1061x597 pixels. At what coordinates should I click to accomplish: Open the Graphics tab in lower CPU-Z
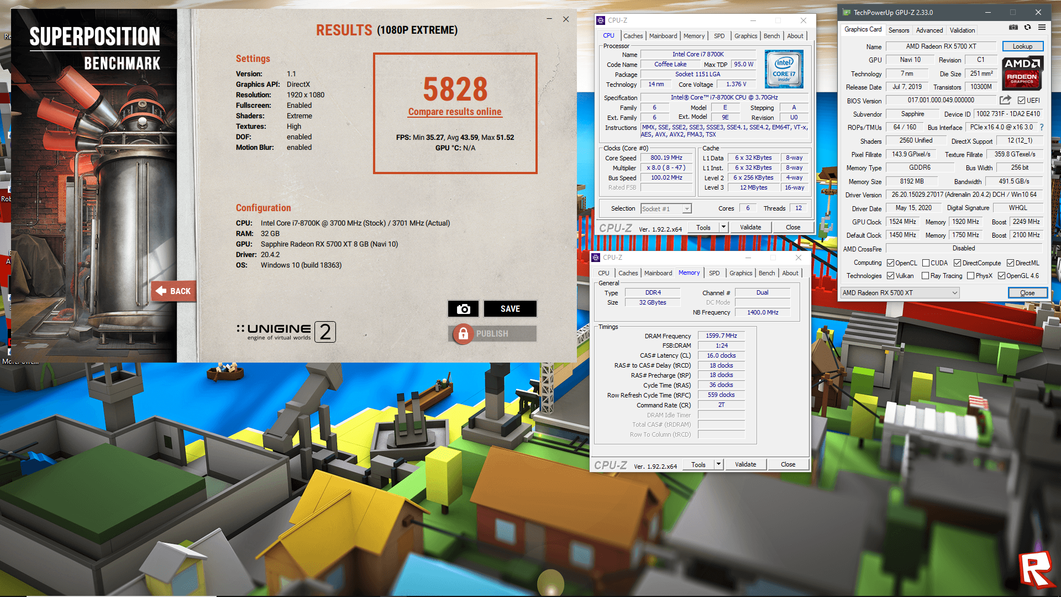click(x=740, y=273)
